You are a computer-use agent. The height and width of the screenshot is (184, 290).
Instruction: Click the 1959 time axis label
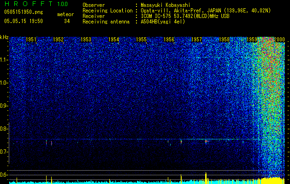point(252,40)
